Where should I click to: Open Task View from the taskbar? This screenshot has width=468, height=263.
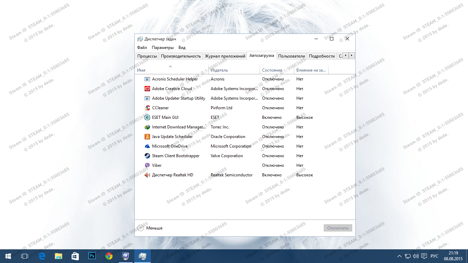click(x=25, y=256)
